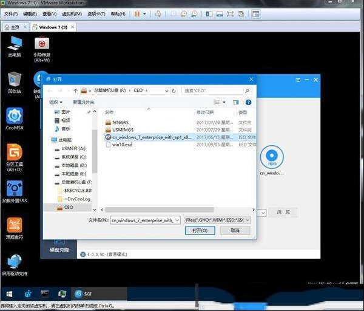Select 系统保留 (C:) drive in tree

pyautogui.click(x=70, y=157)
